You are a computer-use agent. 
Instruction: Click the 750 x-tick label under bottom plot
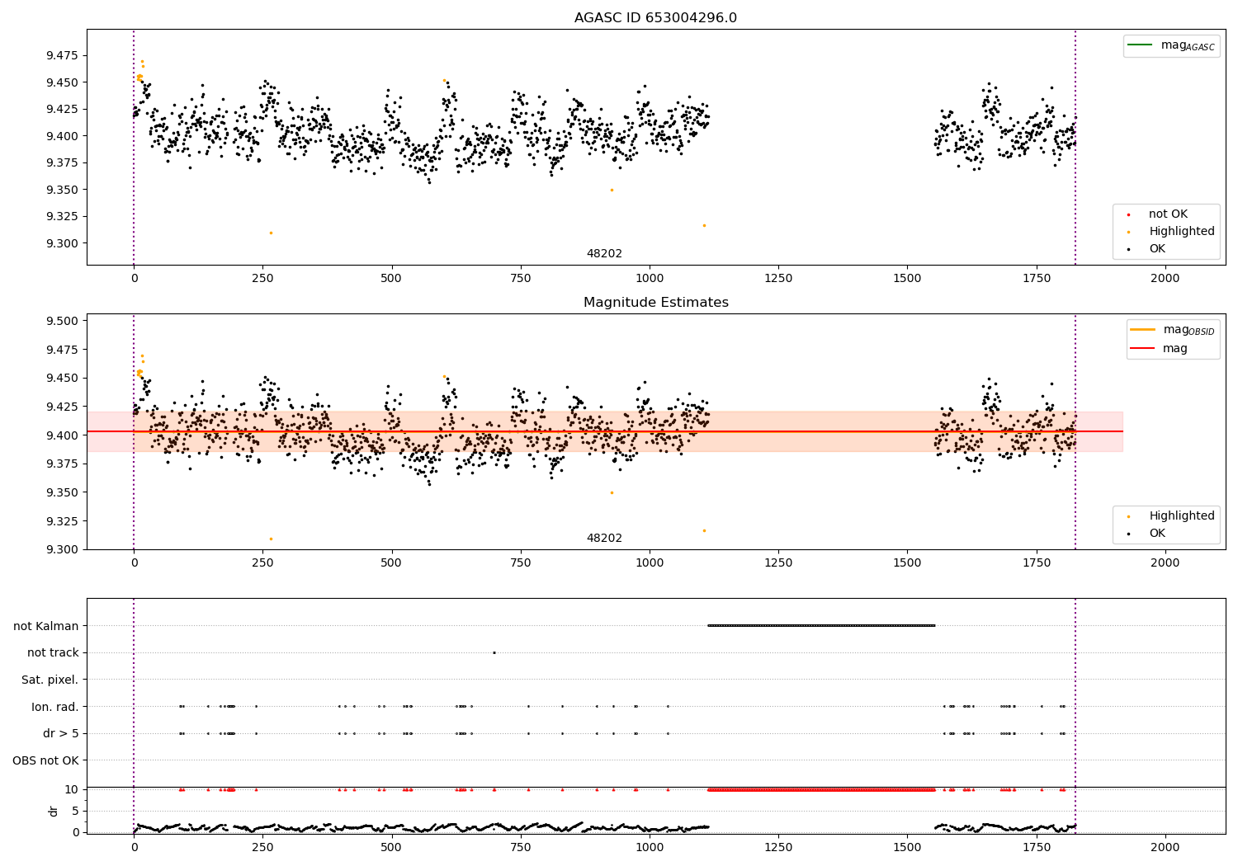[521, 847]
